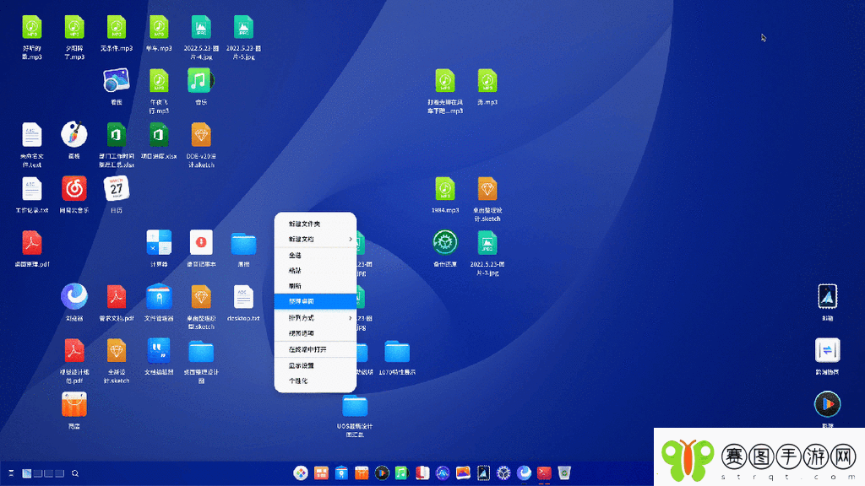Select 2022.5.23-图片-4.jpg image file
Viewport: 865px width, 486px height.
tap(201, 28)
